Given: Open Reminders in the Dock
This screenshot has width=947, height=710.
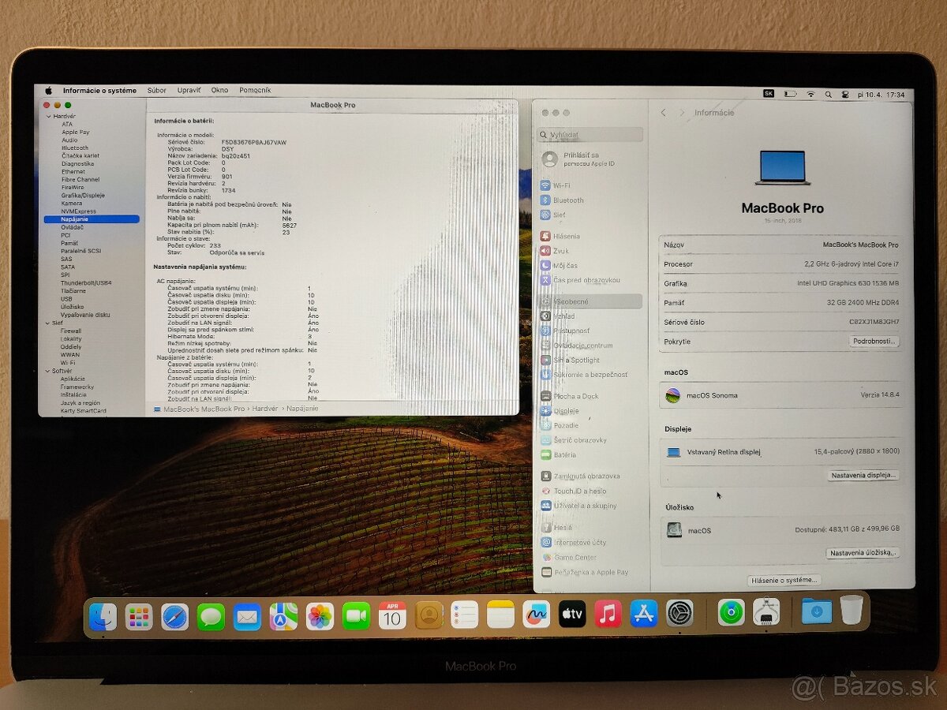Looking at the screenshot, I should click(x=465, y=615).
